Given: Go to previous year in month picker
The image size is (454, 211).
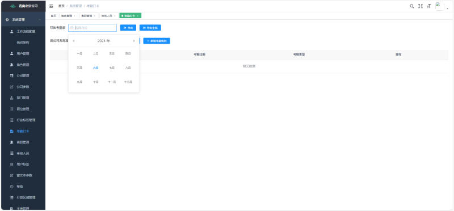Looking at the screenshot, I should point(74,41).
